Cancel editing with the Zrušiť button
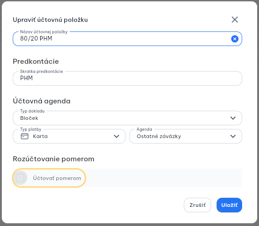259x226 pixels. point(197,205)
